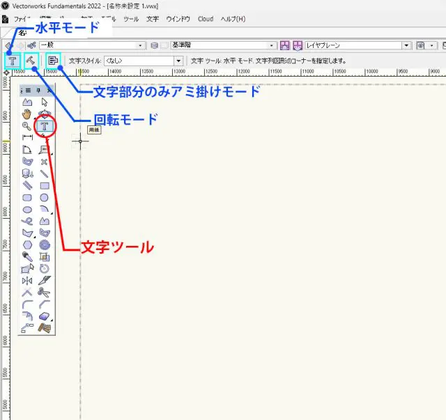Viewport: 446px width, 420px height.
Task: Select the Zoom magnifier tool
Action: click(x=28, y=126)
